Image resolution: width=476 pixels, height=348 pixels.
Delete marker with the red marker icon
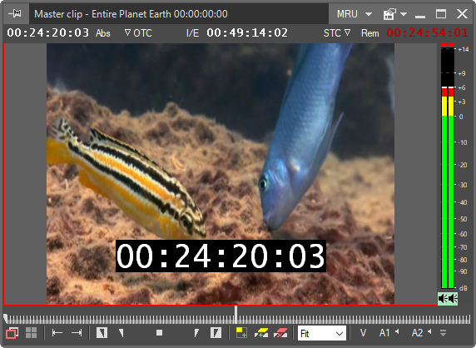point(280,333)
